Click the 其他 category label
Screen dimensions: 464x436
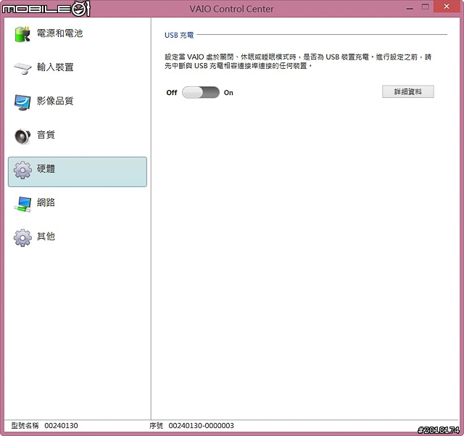pyautogui.click(x=46, y=236)
